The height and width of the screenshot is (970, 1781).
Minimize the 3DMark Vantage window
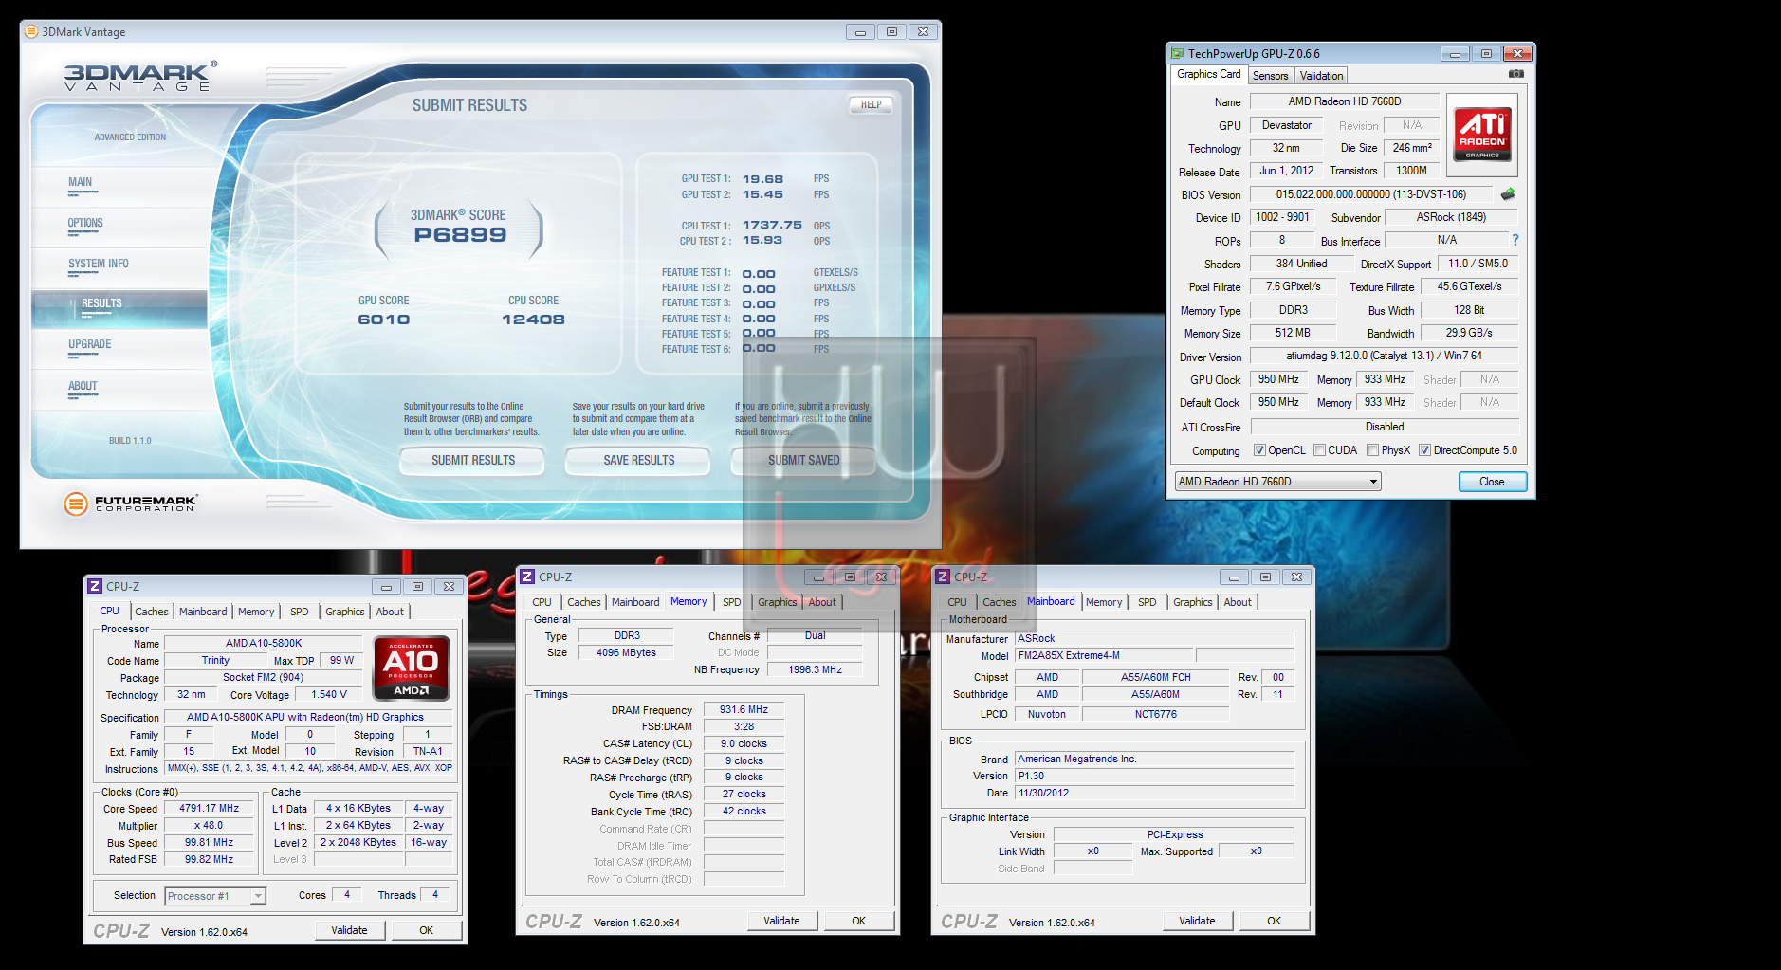pos(860,32)
